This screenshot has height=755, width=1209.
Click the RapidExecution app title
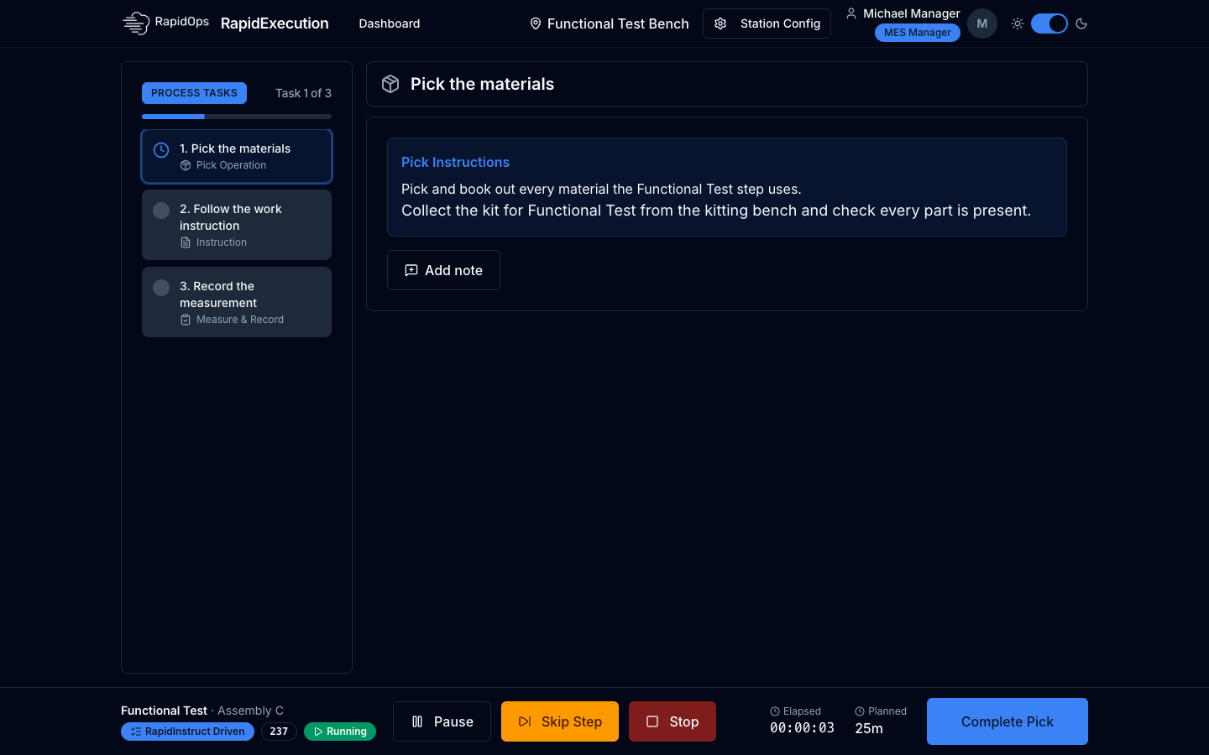pyautogui.click(x=275, y=23)
